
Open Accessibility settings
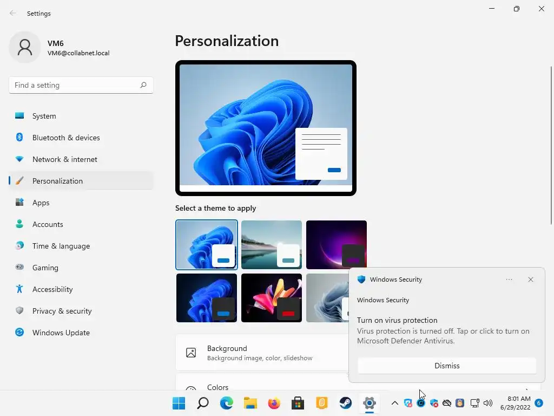[81, 289]
